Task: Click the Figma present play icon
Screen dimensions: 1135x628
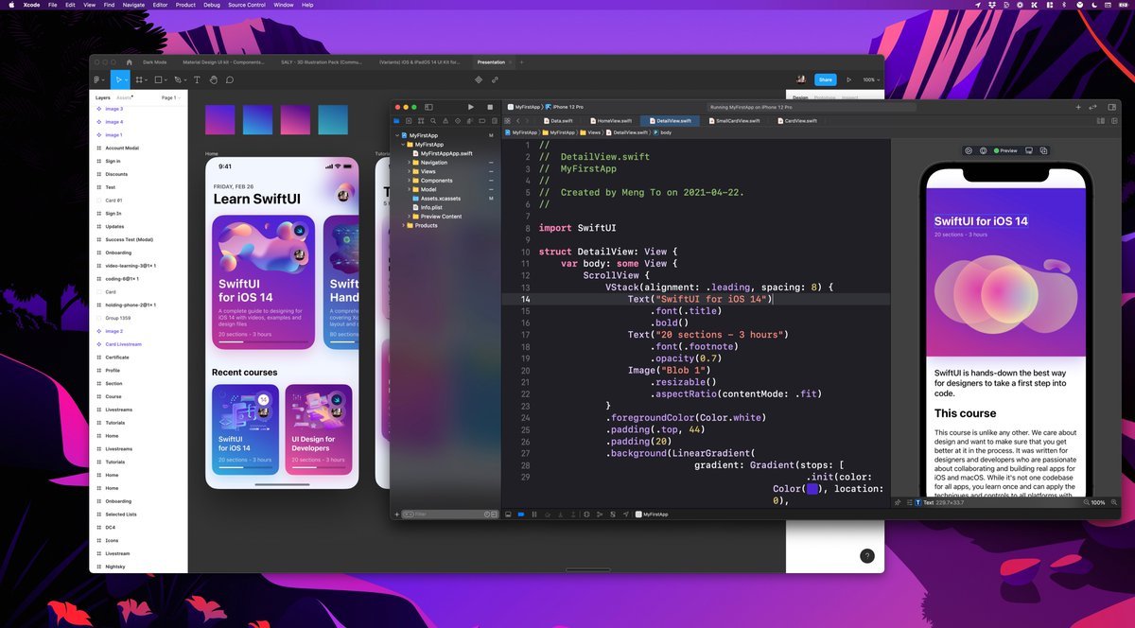Action: click(x=848, y=80)
